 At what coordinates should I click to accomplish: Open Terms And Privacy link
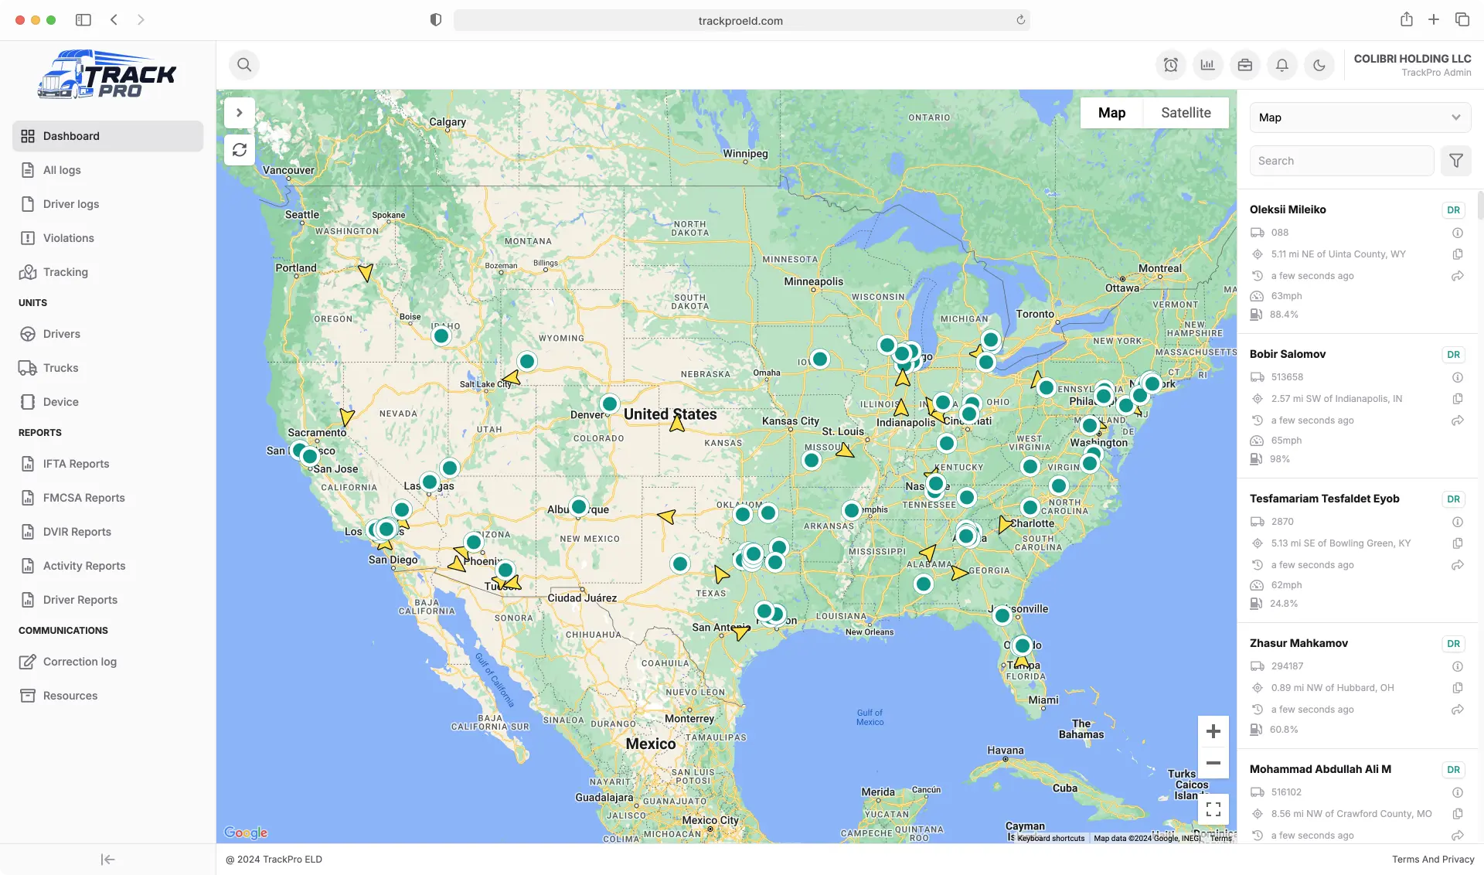point(1433,860)
